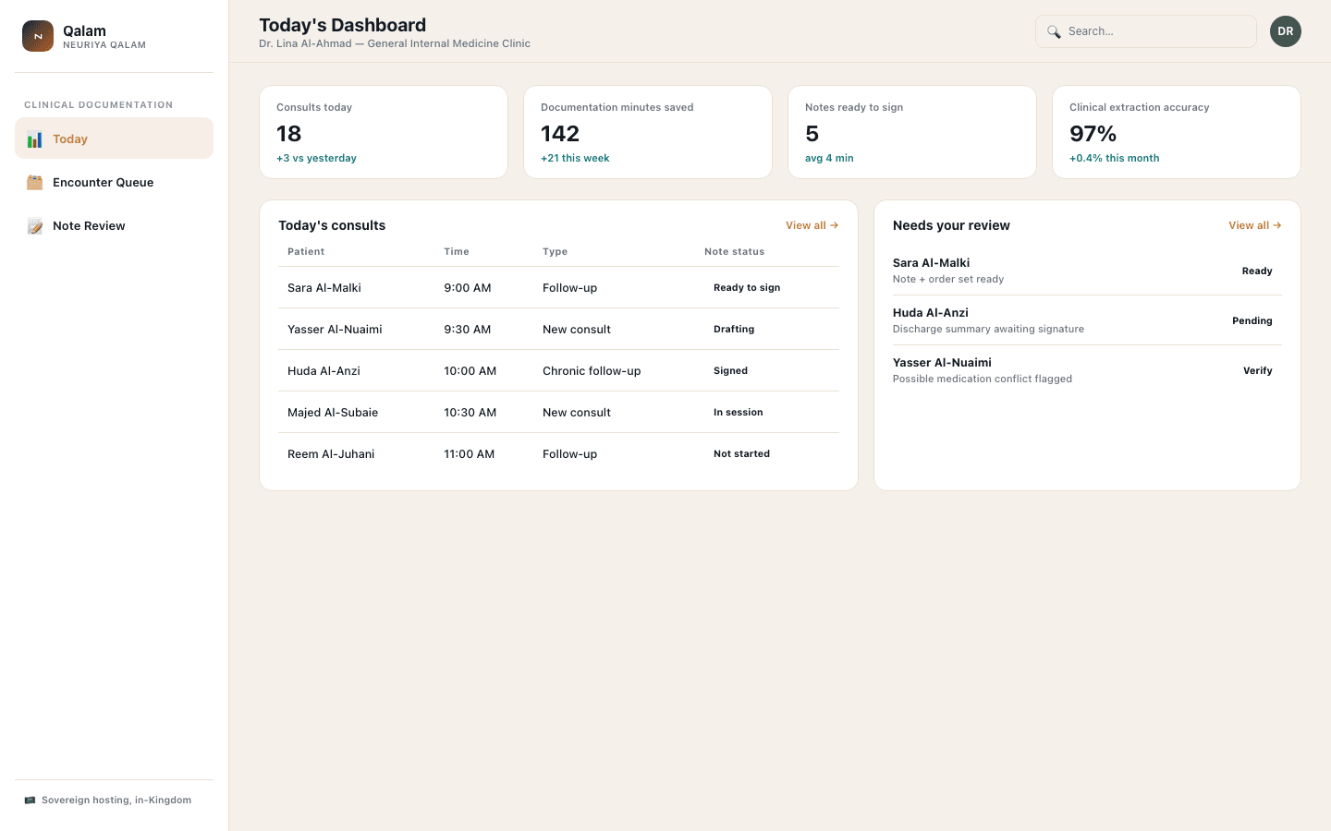Click the Note status column header
The height and width of the screenshot is (831, 1331).
tap(735, 252)
